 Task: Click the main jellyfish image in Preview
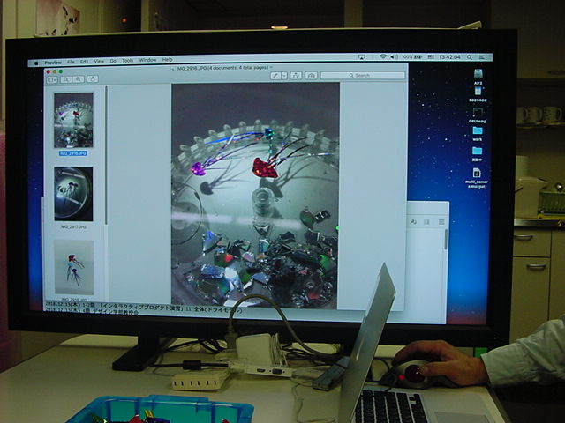click(255, 196)
